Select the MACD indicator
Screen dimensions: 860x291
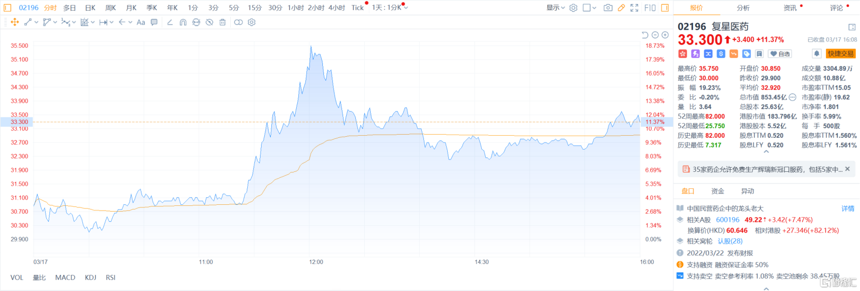[65, 278]
